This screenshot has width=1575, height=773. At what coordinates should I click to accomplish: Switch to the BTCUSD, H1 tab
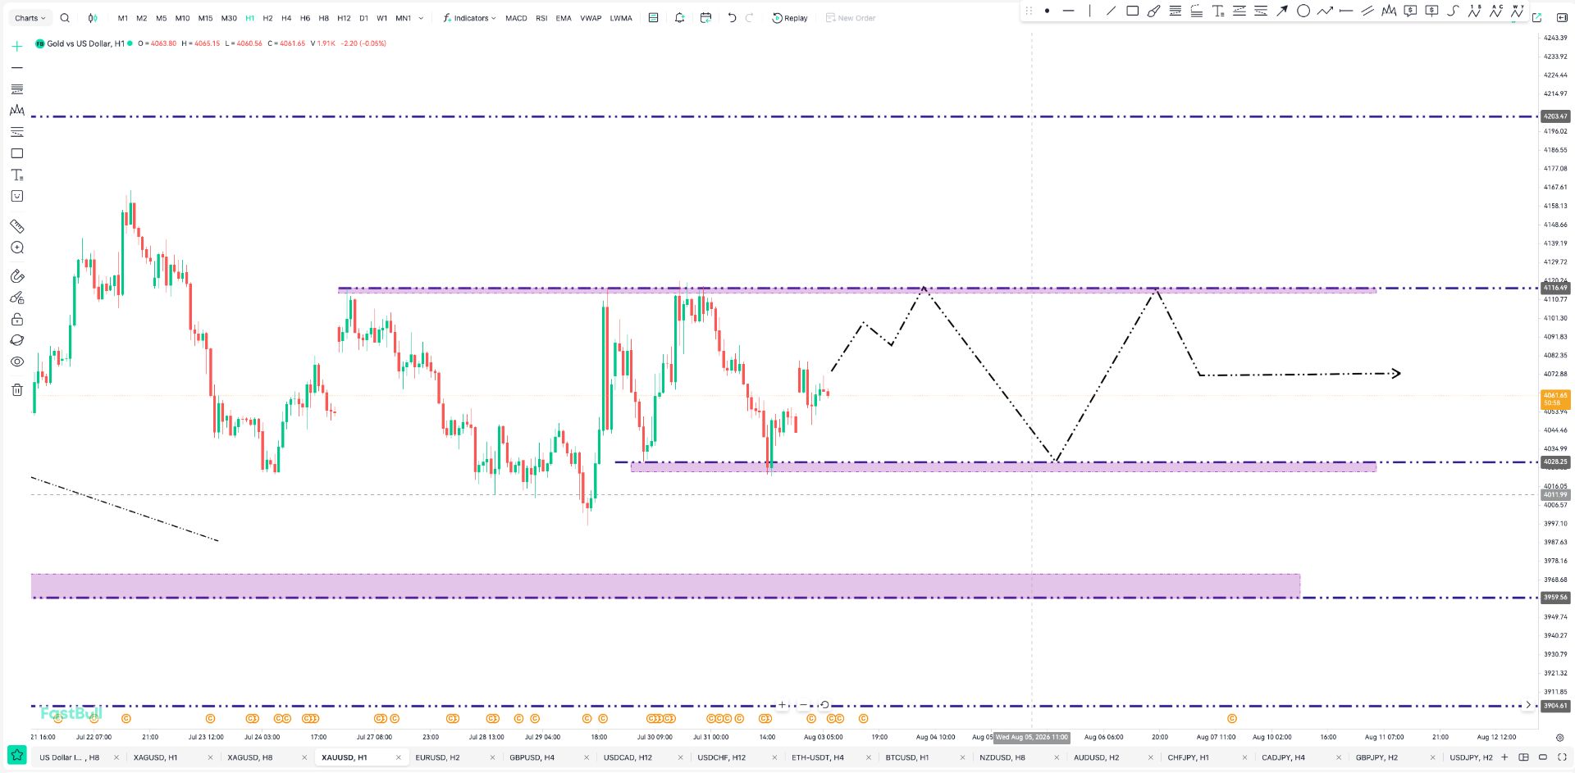[x=906, y=757]
